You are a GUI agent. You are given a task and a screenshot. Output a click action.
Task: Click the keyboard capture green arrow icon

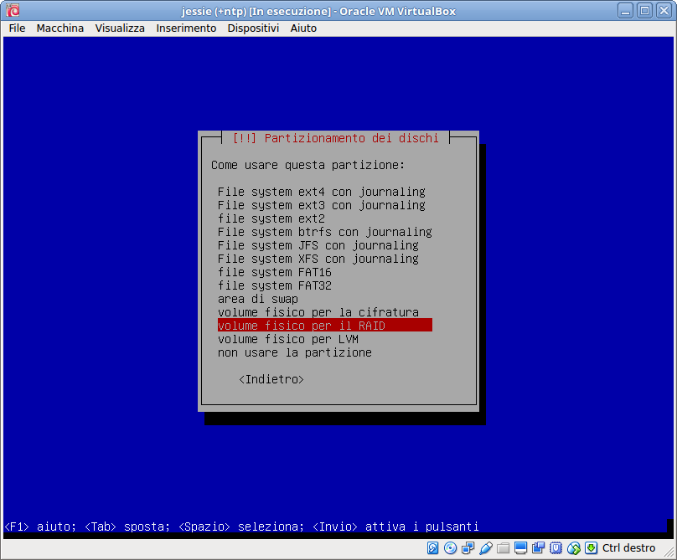point(591,548)
